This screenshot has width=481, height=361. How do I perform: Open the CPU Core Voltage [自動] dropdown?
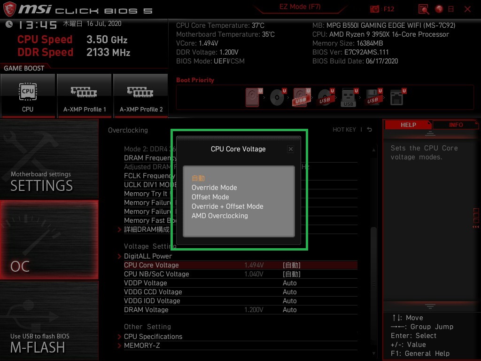[291, 265]
